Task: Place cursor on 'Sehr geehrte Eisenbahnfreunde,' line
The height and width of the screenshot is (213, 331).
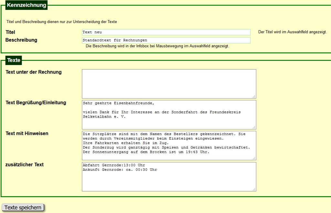Action: [118, 103]
